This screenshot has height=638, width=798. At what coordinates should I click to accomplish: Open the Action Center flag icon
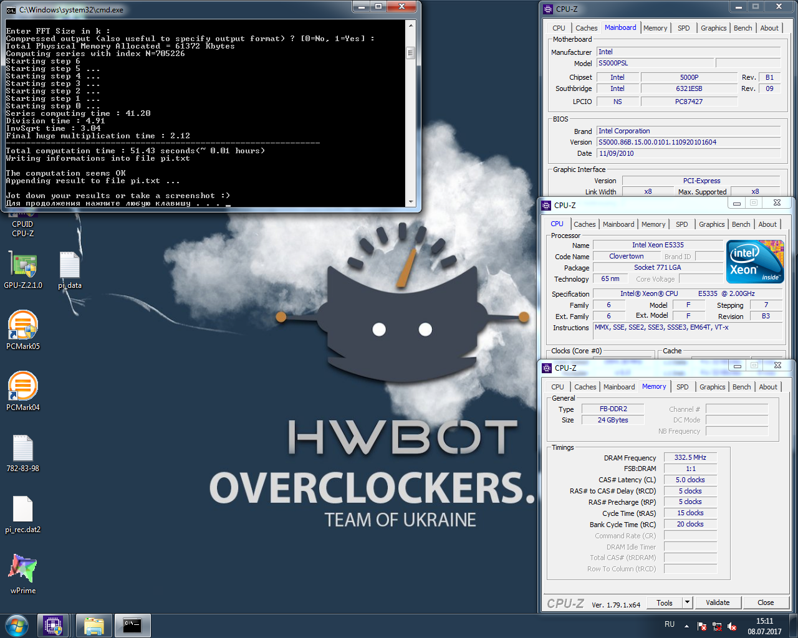[x=702, y=626]
